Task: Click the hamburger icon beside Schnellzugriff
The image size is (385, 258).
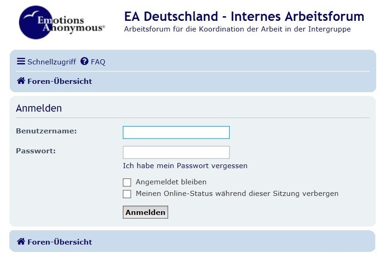Action: [x=21, y=61]
